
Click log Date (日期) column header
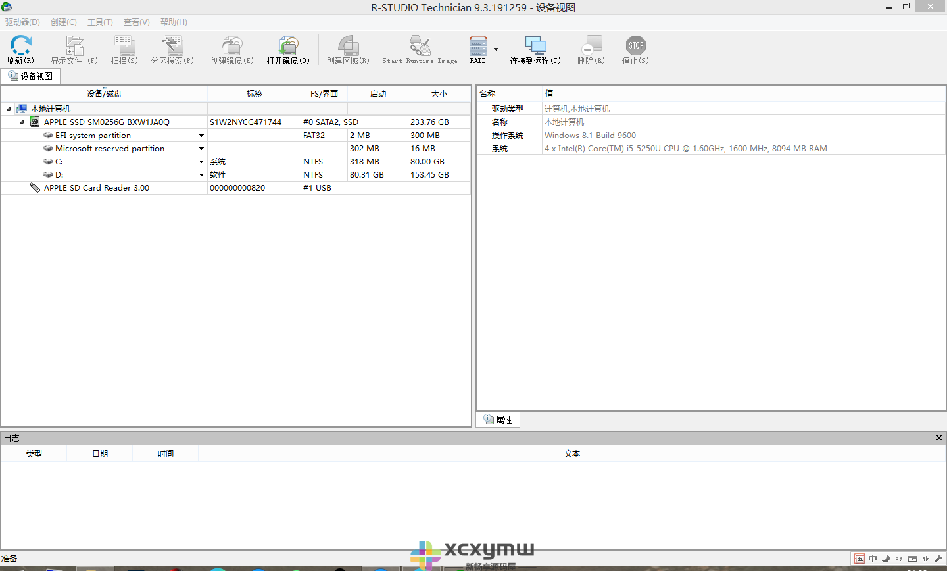point(100,453)
